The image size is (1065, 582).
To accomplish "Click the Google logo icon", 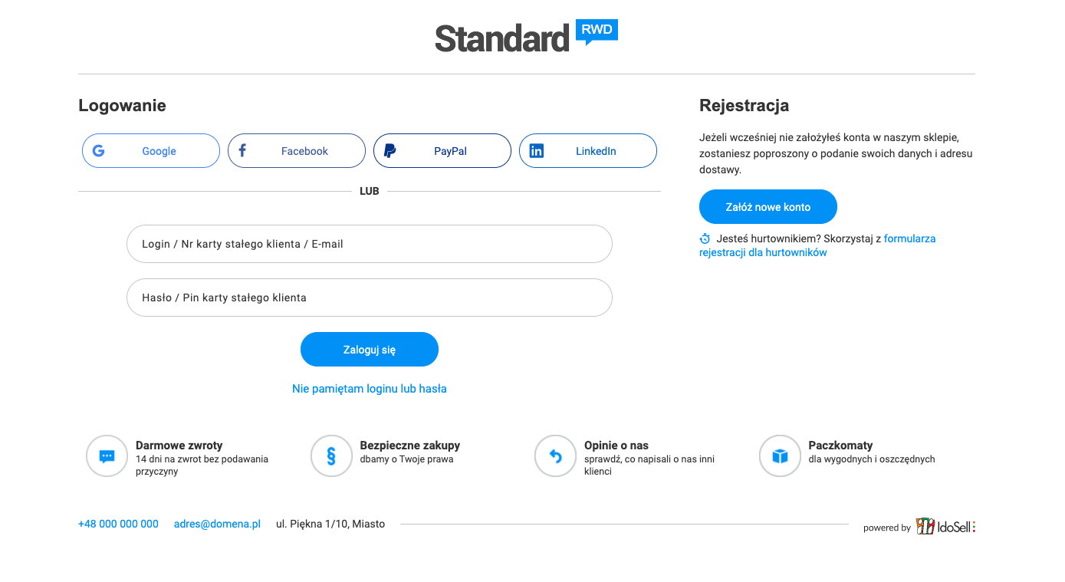I will 99,150.
